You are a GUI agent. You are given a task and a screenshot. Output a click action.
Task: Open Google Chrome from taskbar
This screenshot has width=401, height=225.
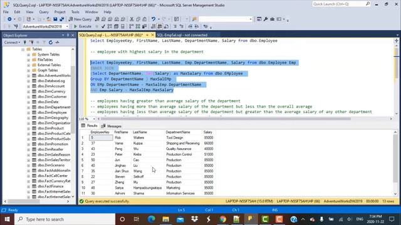tap(223, 219)
